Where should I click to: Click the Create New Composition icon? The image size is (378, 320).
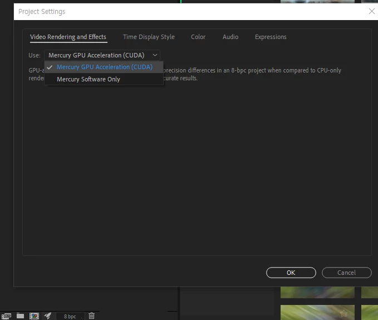(34, 316)
